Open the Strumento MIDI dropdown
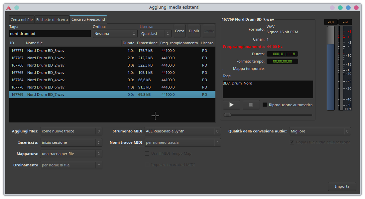The height and width of the screenshot is (199, 365). point(182,131)
